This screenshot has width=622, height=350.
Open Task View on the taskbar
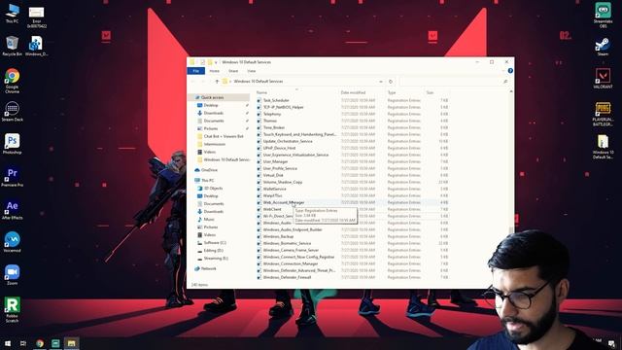click(x=23, y=343)
